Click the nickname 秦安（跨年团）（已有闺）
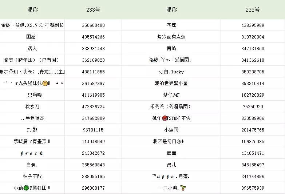Screen dimensions: 285x194 click(32, 60)
